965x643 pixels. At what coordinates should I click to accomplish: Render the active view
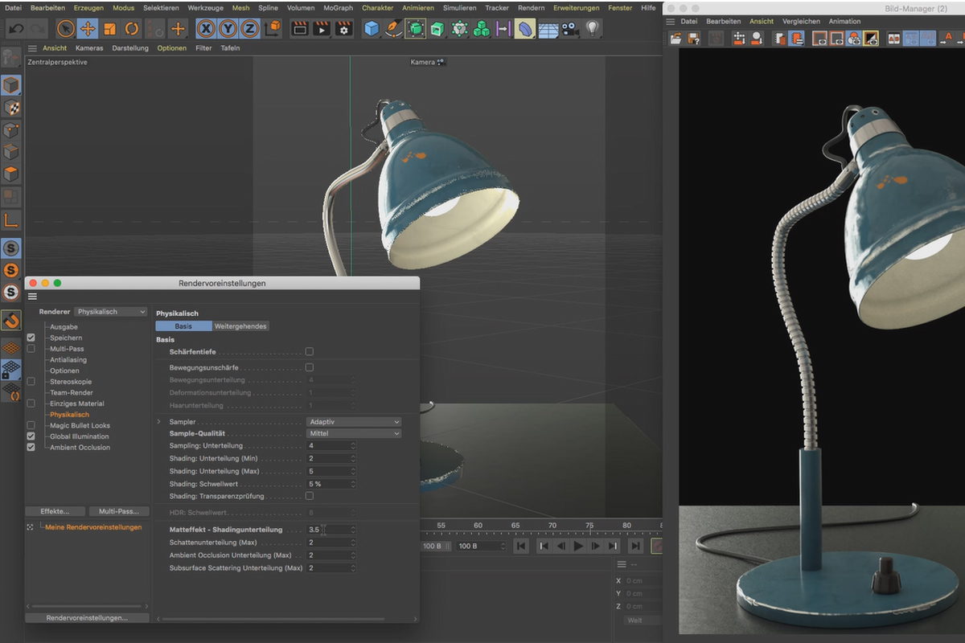[x=299, y=29]
